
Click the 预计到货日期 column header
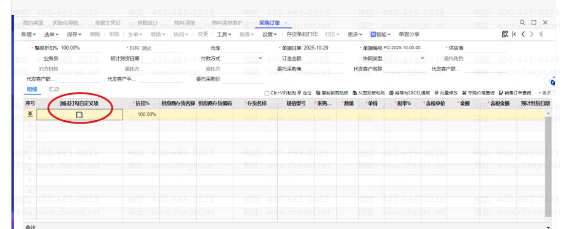click(x=535, y=103)
